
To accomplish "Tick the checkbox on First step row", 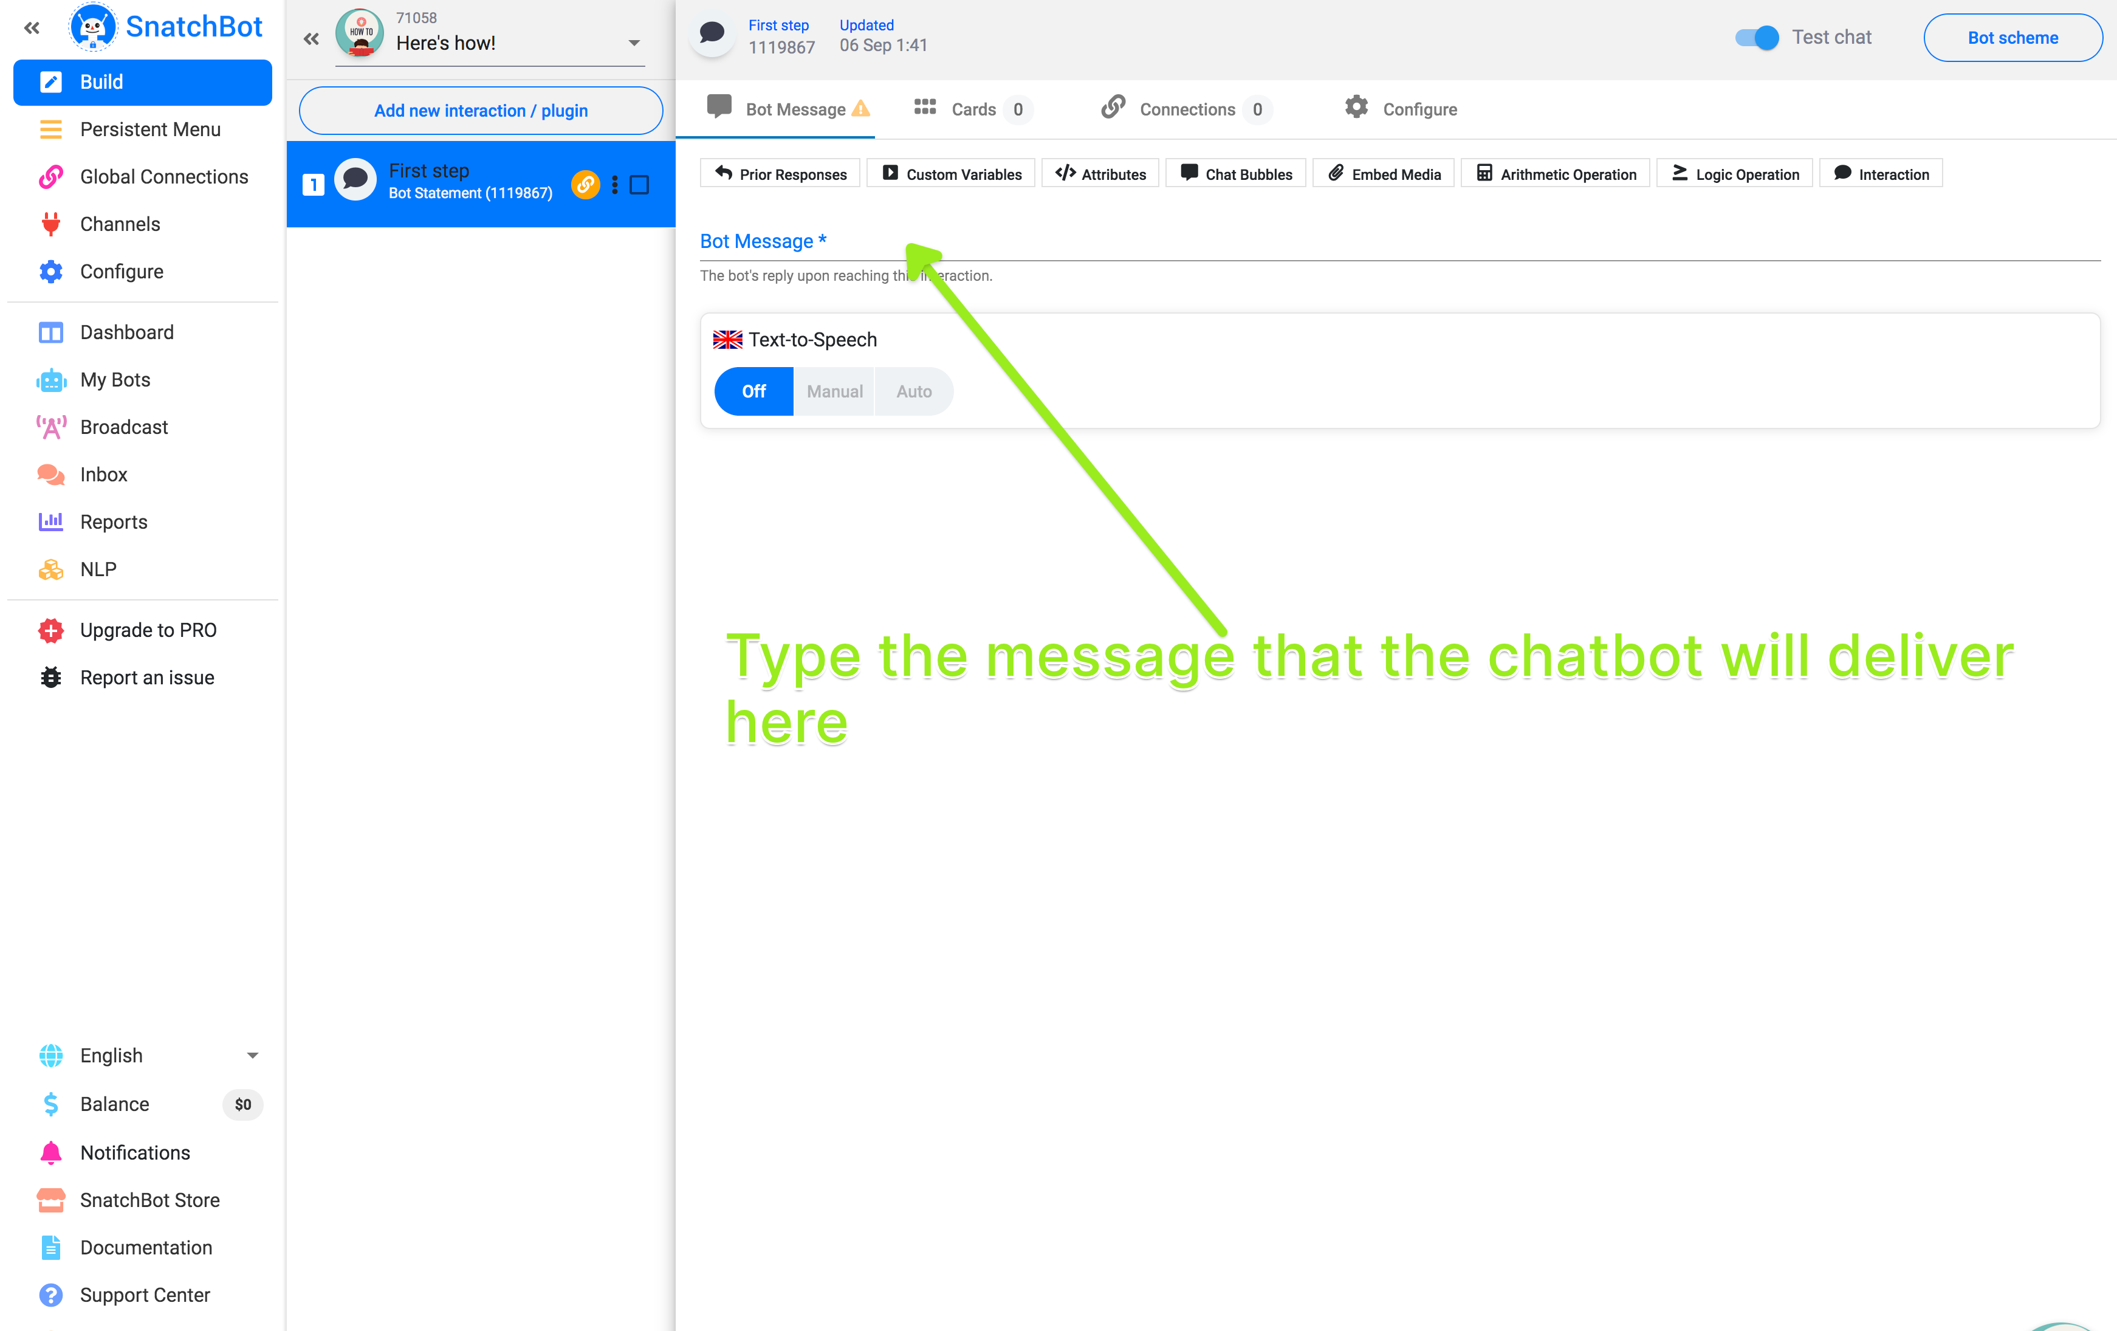I will [640, 185].
